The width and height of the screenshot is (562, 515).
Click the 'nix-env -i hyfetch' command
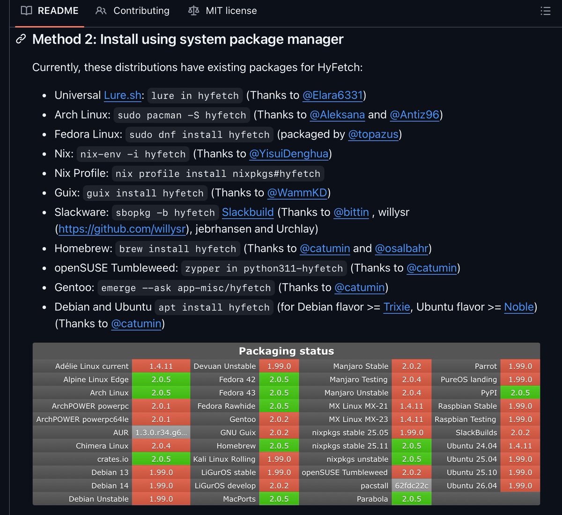coord(133,154)
